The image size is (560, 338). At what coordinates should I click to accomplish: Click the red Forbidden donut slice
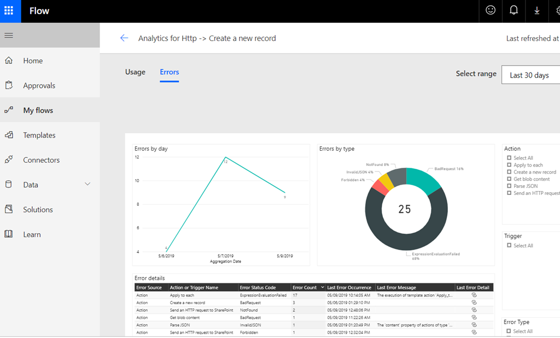pos(380,187)
